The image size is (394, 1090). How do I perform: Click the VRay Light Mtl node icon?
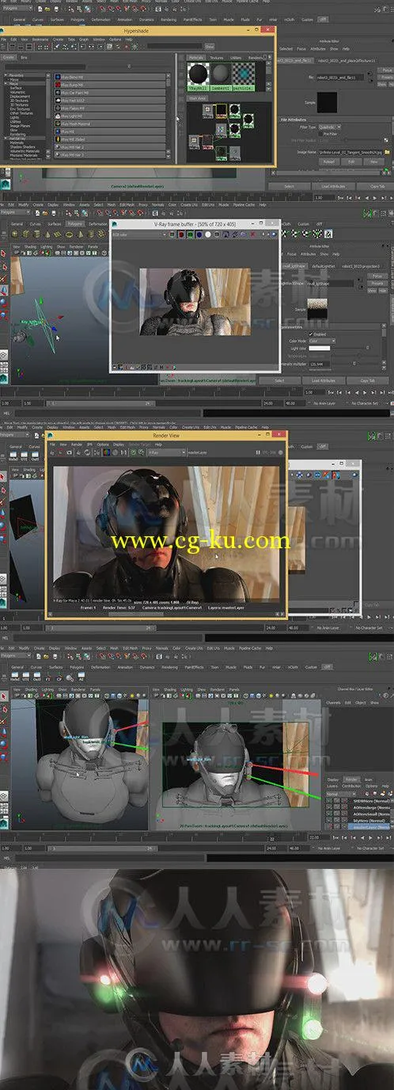(58, 116)
